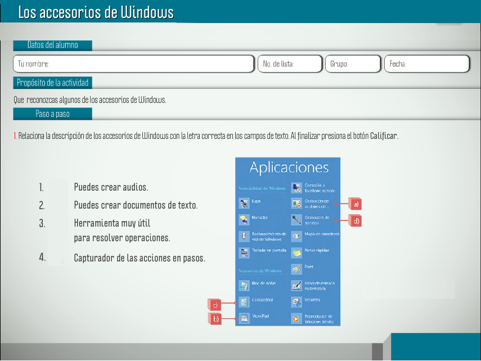Image resolution: width=481 pixels, height=361 pixels.
Task: Click the Narrador icon
Action: coord(244,219)
